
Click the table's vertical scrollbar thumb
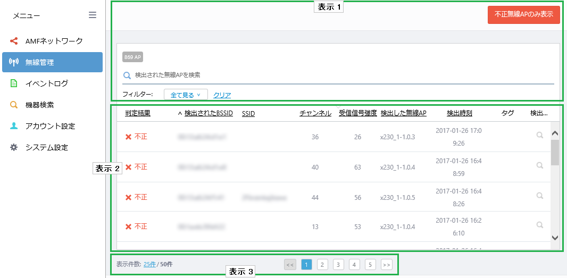[555, 153]
